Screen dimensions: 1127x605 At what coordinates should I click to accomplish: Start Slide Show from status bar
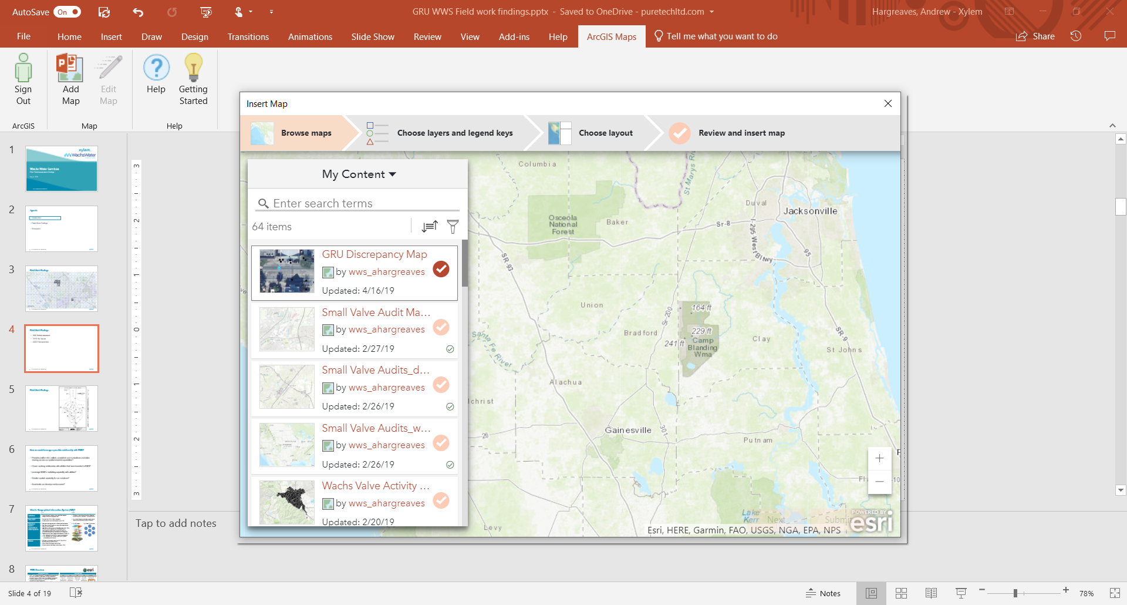(x=961, y=593)
